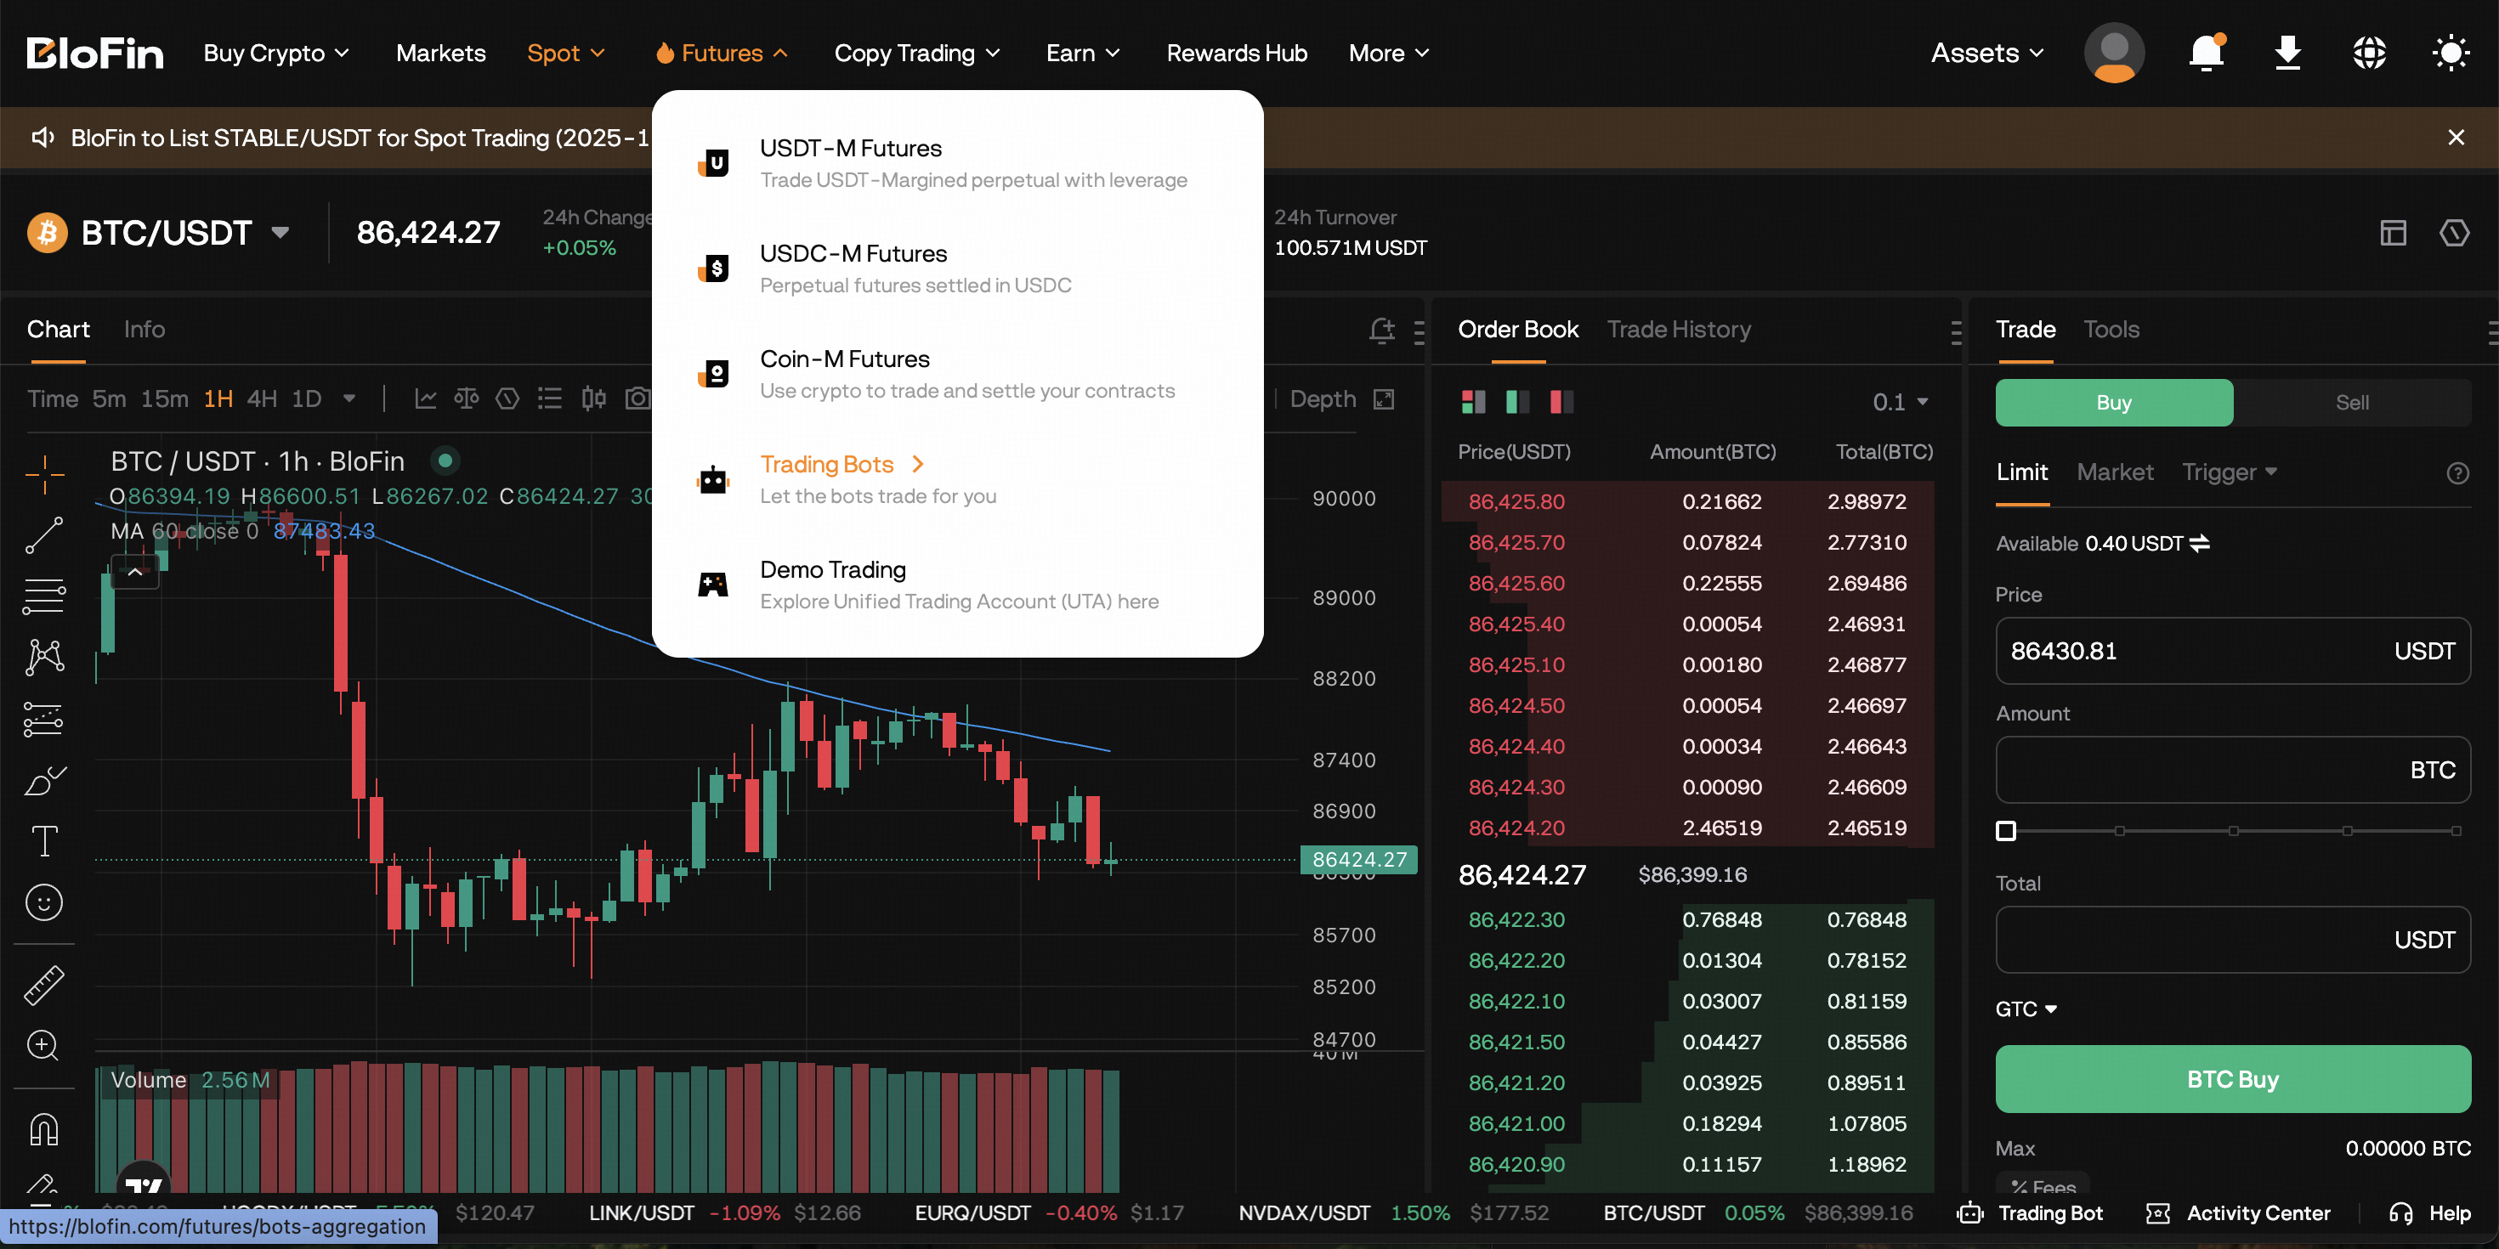The height and width of the screenshot is (1249, 2499).
Task: Enable the magnet snapping tool
Action: [43, 1128]
